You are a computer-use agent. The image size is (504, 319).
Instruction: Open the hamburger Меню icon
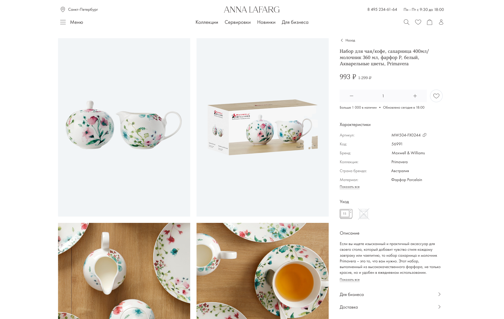63,22
